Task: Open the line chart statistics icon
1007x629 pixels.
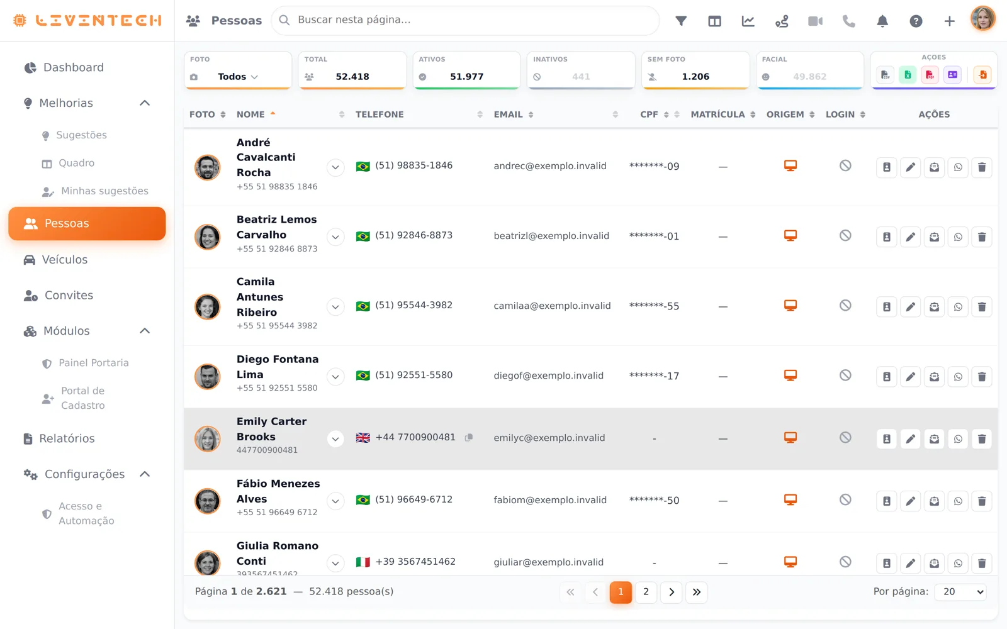Action: [x=748, y=21]
